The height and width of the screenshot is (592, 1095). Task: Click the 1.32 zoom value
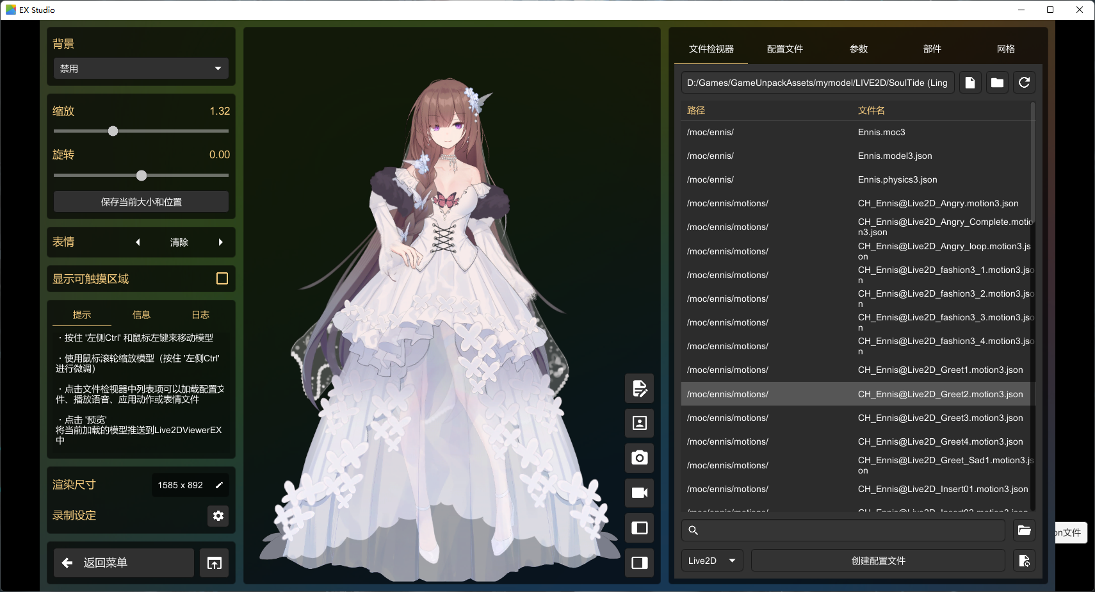click(220, 111)
